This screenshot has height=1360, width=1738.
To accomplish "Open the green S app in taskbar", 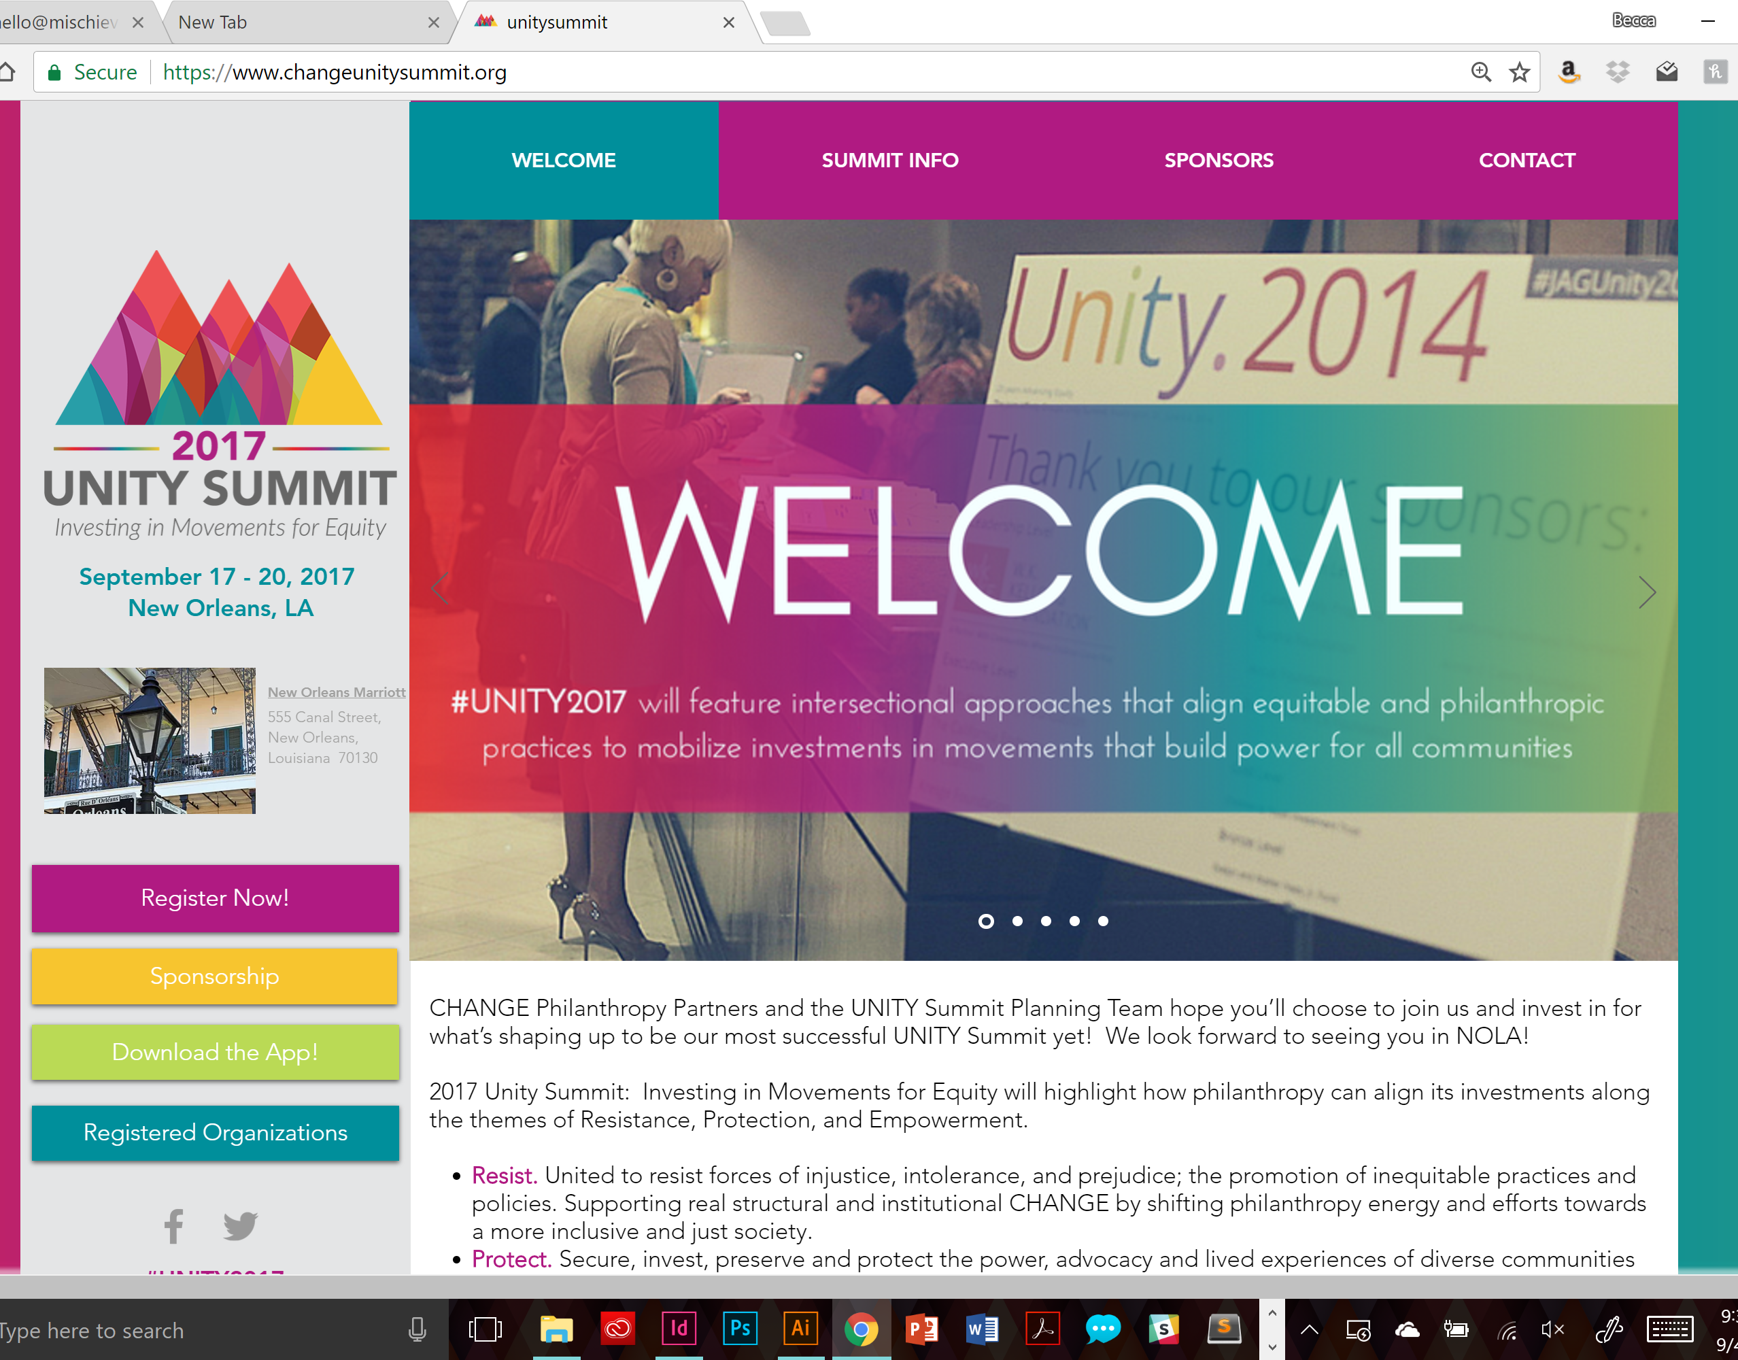I will [x=1163, y=1329].
